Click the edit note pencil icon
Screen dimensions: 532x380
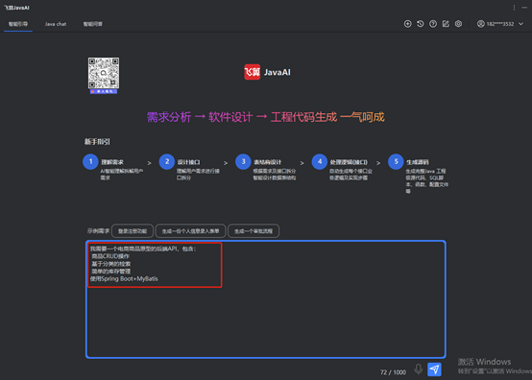[446, 24]
